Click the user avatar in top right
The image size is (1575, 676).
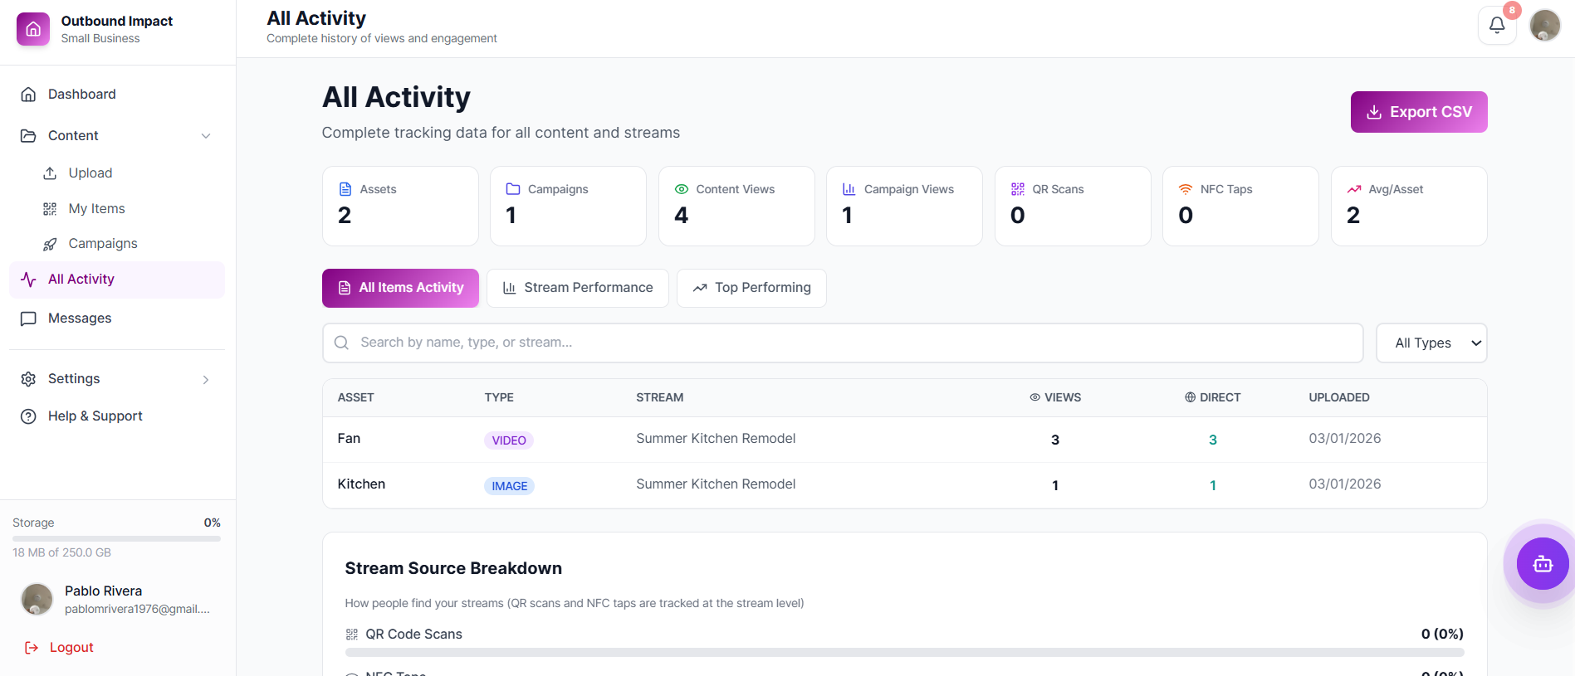click(1544, 25)
